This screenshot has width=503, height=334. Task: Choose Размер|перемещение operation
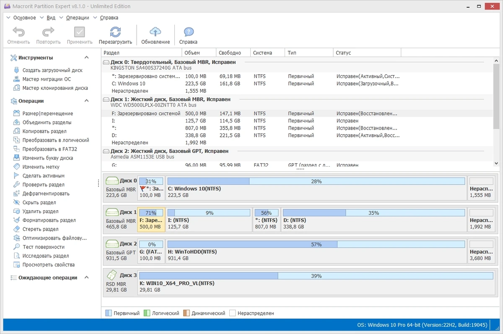48,113
